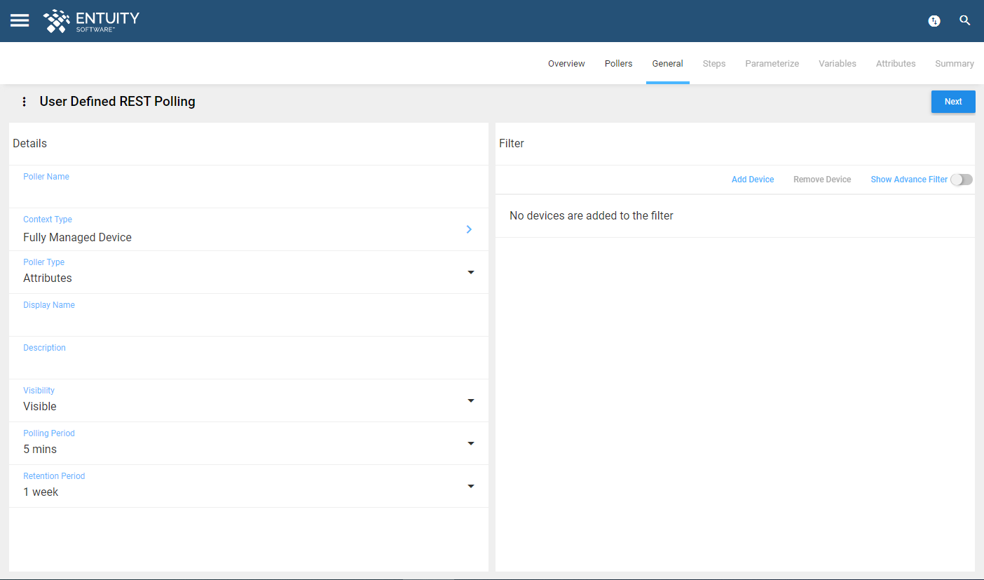Click the Add Device link
This screenshot has height=580, width=984.
coord(753,180)
